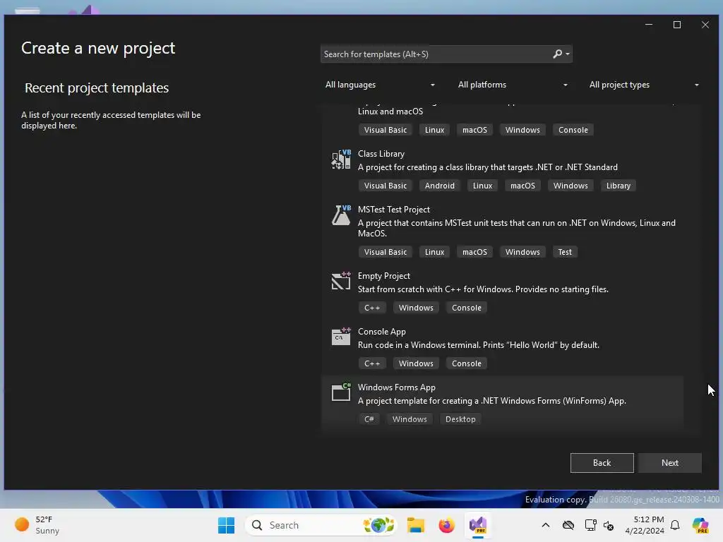Click the Linux tag under MSTest Test Project
Image resolution: width=723 pixels, height=542 pixels.
coord(434,252)
